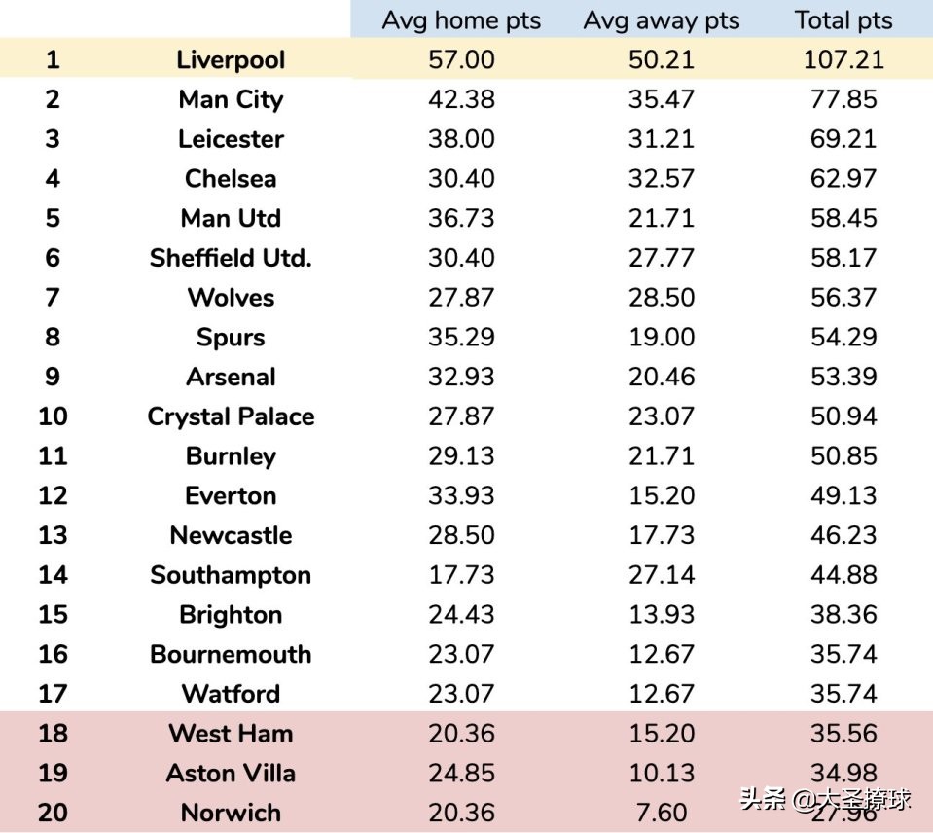Click rank number 19 beside Aston Villa

(53, 774)
